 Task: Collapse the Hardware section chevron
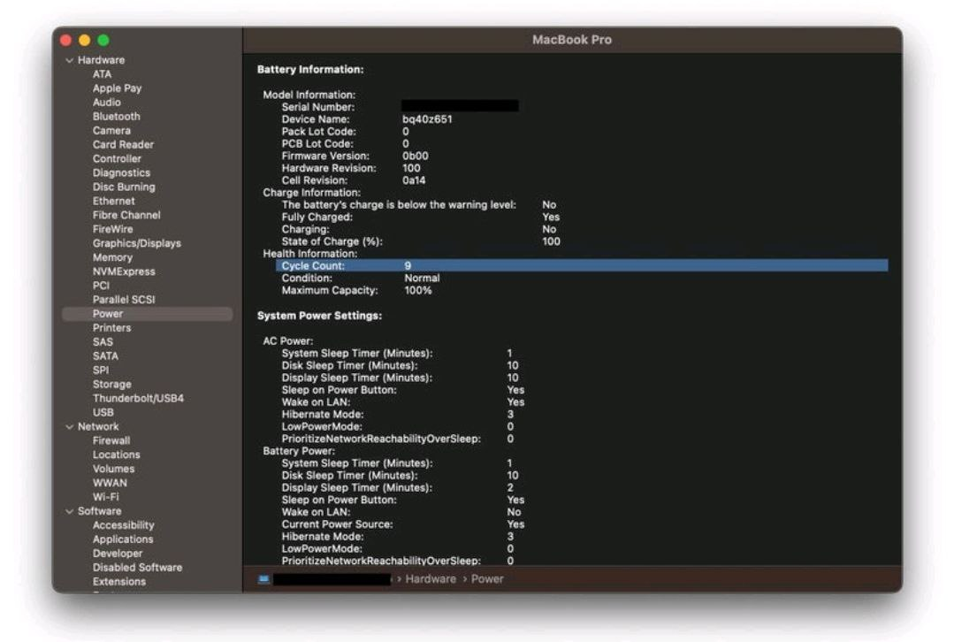[69, 60]
